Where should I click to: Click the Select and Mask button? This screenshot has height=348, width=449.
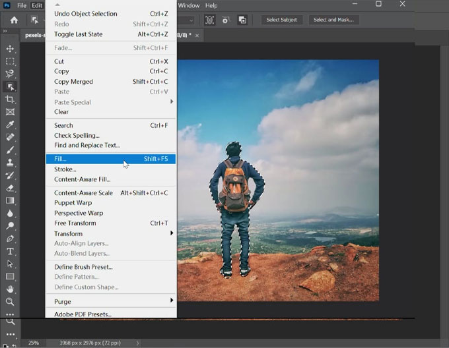[333, 20]
